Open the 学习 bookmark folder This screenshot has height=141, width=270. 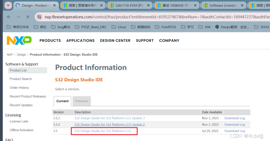point(187,27)
